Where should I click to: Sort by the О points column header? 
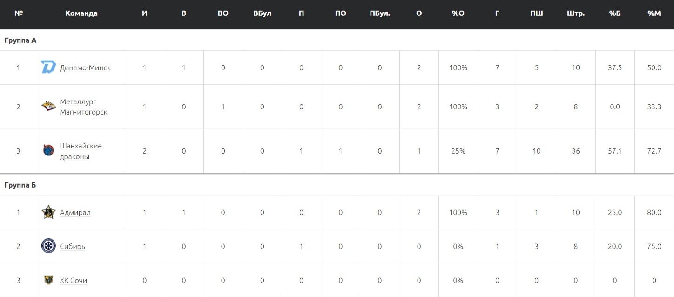click(x=419, y=13)
